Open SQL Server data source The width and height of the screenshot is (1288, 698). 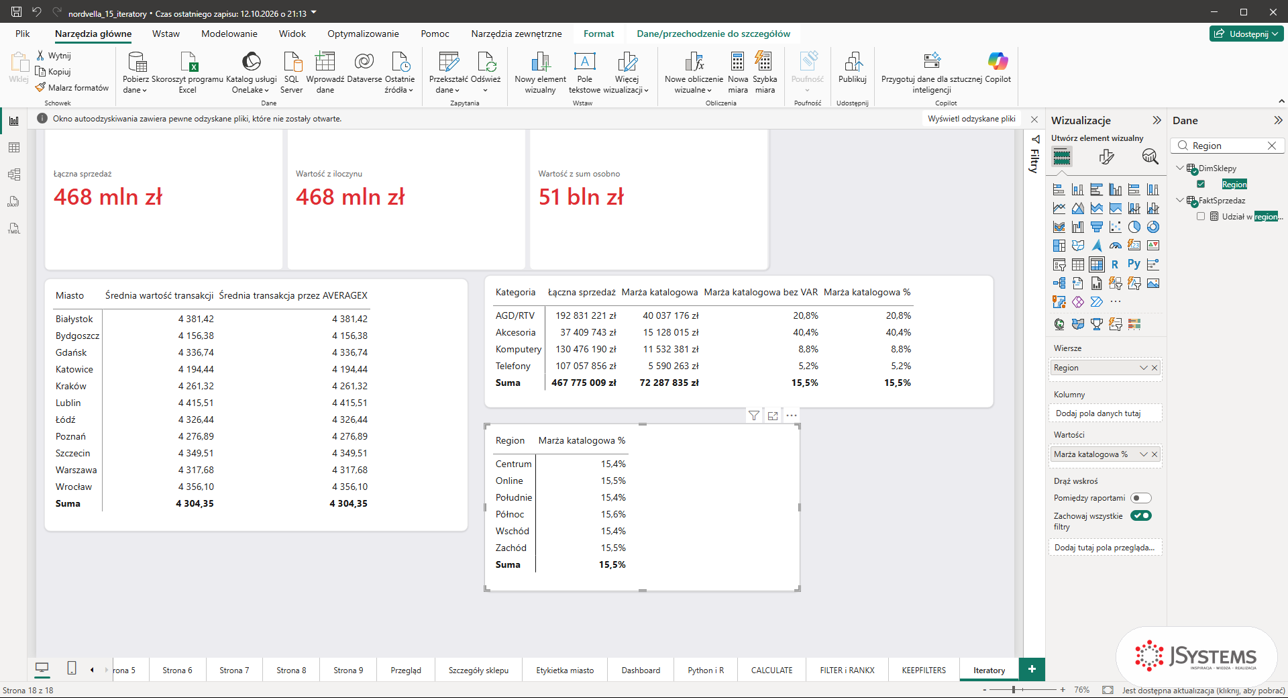(x=292, y=72)
